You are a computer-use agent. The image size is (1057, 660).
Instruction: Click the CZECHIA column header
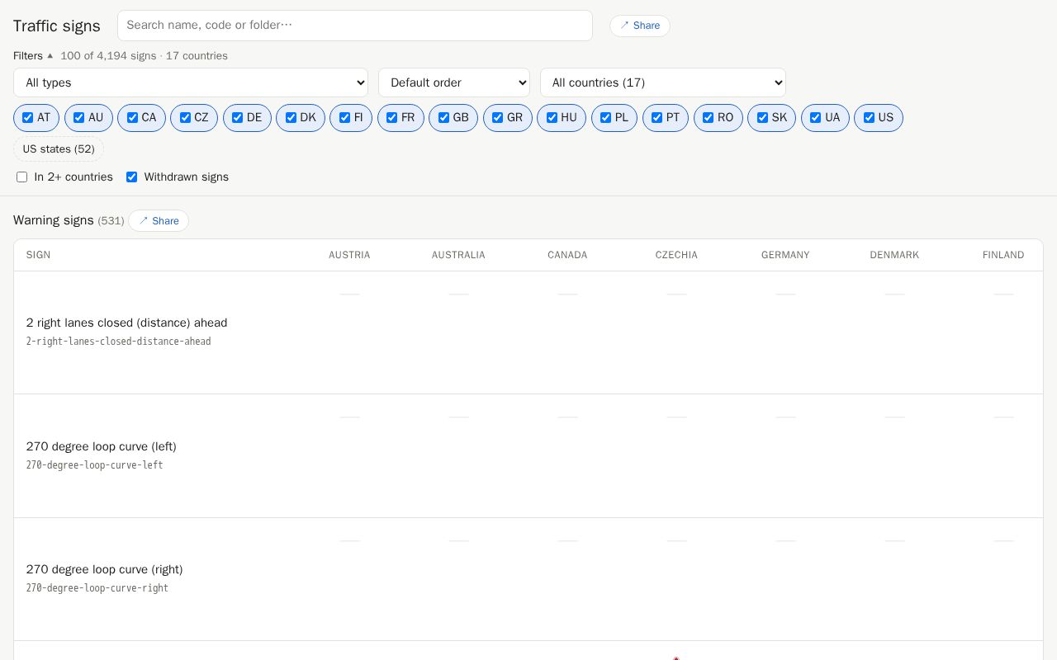click(676, 255)
